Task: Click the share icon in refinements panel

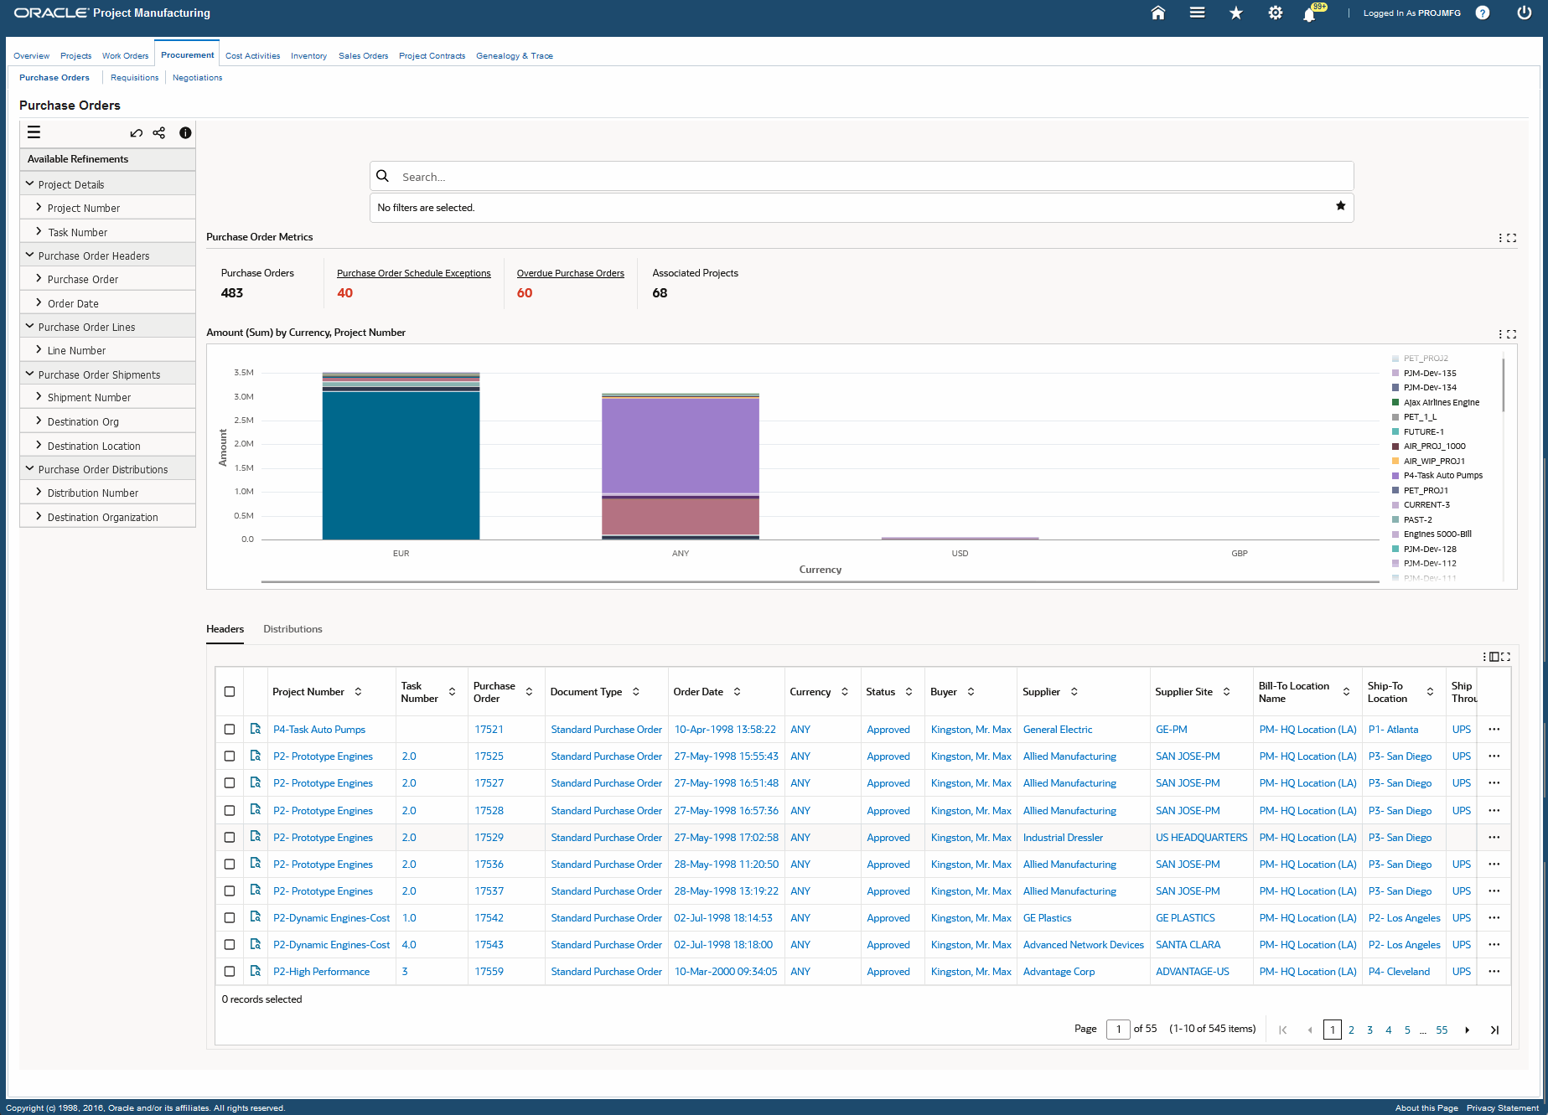Action: tap(159, 132)
